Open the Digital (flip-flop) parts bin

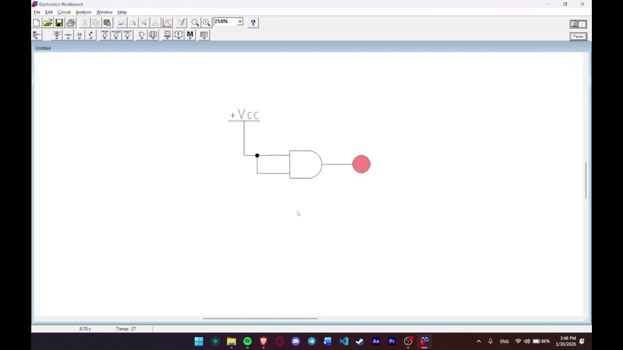coord(153,35)
